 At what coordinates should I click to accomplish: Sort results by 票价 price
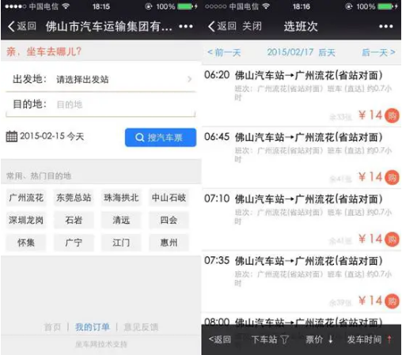click(319, 339)
